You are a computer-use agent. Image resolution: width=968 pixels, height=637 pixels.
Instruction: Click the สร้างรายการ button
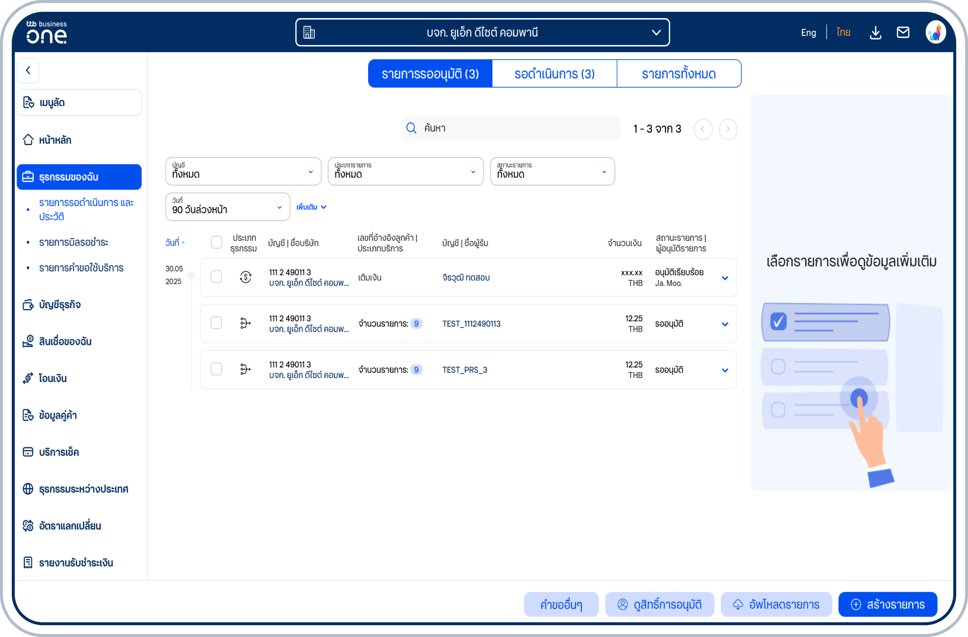887,604
